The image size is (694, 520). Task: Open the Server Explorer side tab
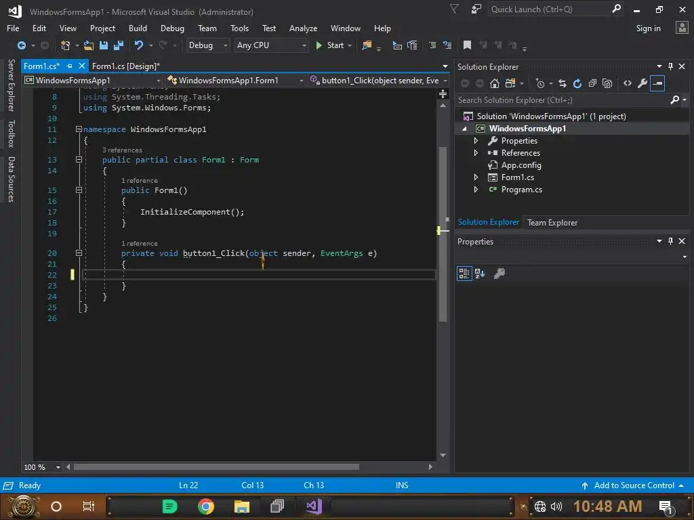pyautogui.click(x=12, y=85)
